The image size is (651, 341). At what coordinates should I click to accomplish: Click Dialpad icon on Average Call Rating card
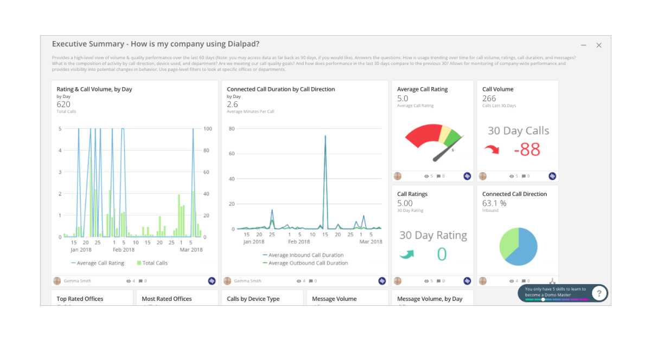tap(467, 176)
